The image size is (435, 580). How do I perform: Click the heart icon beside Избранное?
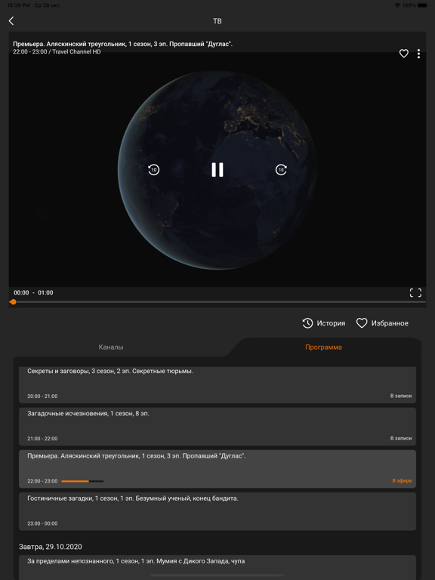(x=362, y=323)
